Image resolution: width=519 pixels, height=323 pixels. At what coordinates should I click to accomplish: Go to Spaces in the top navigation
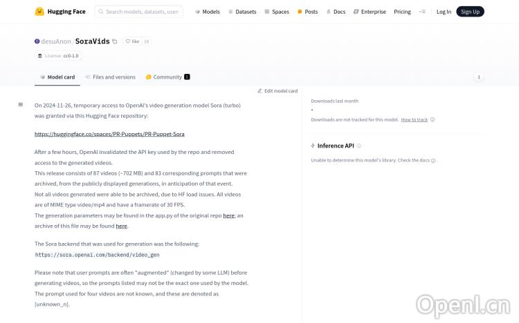point(277,12)
